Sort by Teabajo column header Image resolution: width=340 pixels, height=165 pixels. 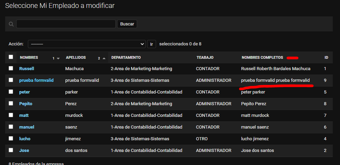tap(205, 57)
